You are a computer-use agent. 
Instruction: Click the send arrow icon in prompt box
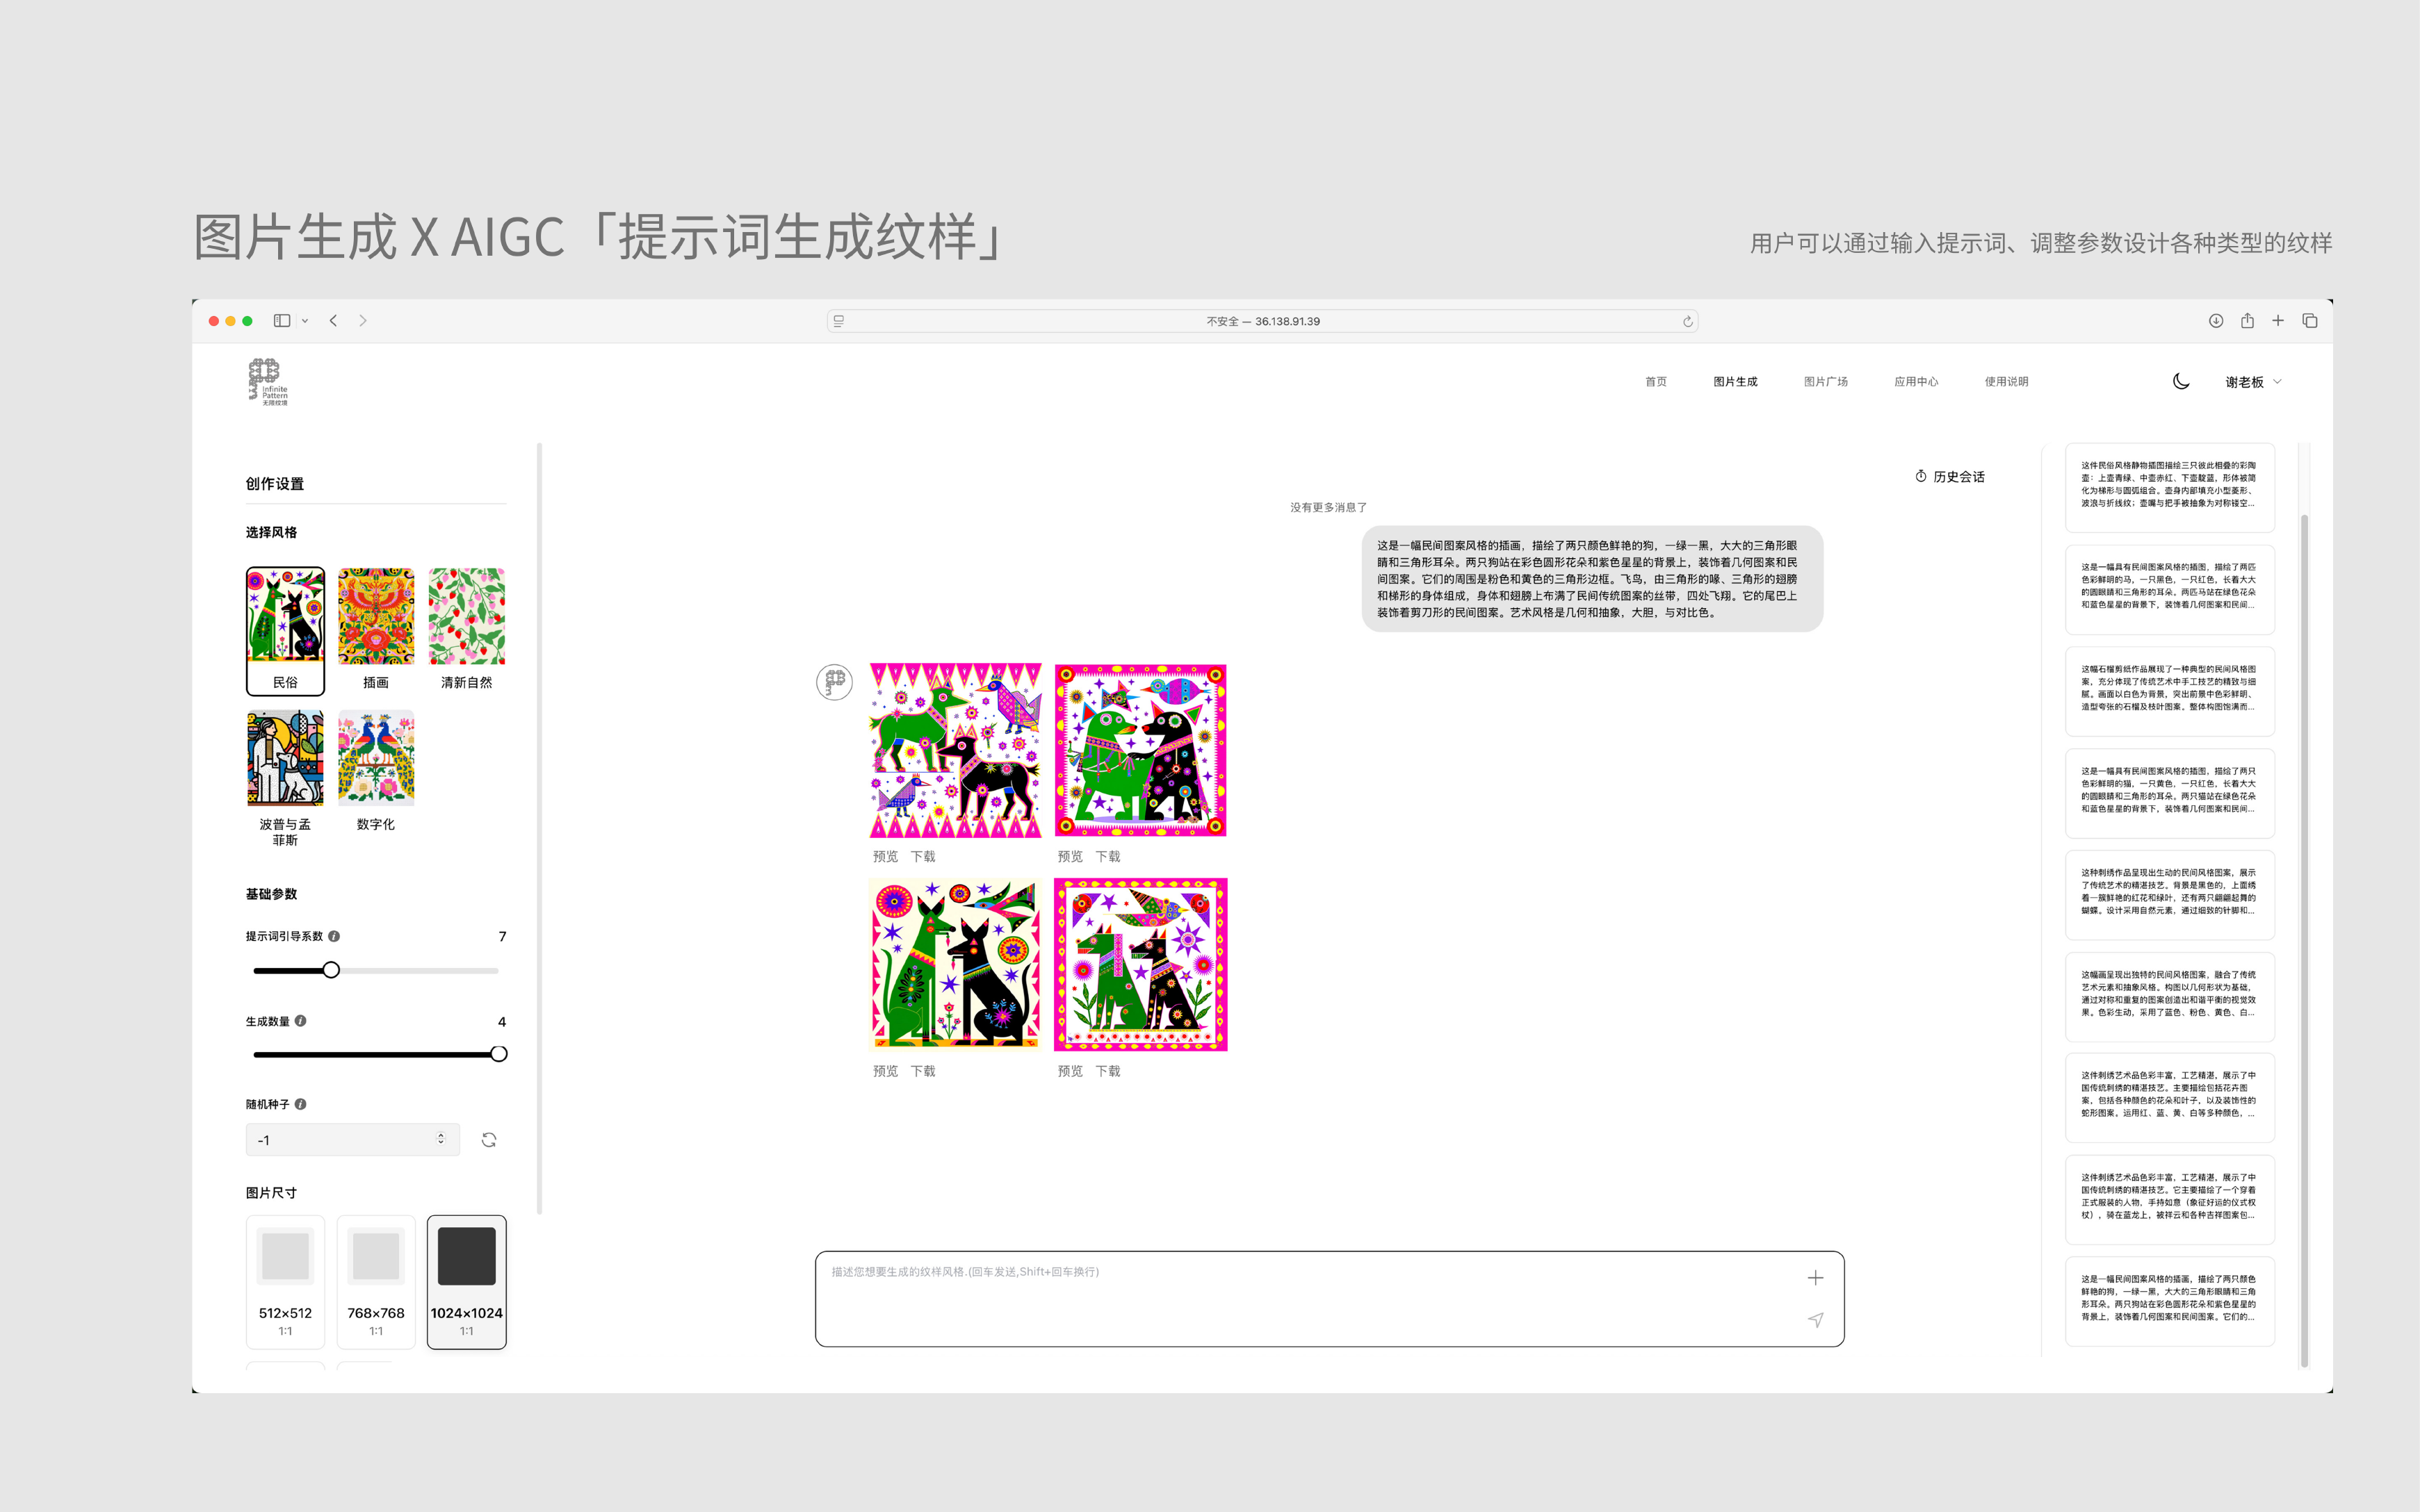[1816, 1320]
